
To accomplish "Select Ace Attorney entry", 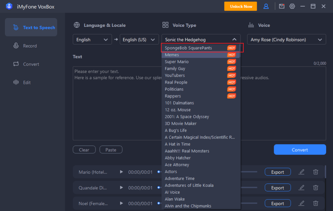I will coord(201,164).
